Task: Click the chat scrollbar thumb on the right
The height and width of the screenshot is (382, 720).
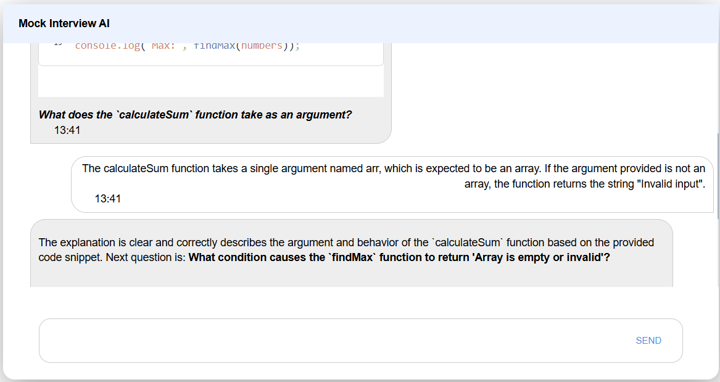Action: click(718, 176)
